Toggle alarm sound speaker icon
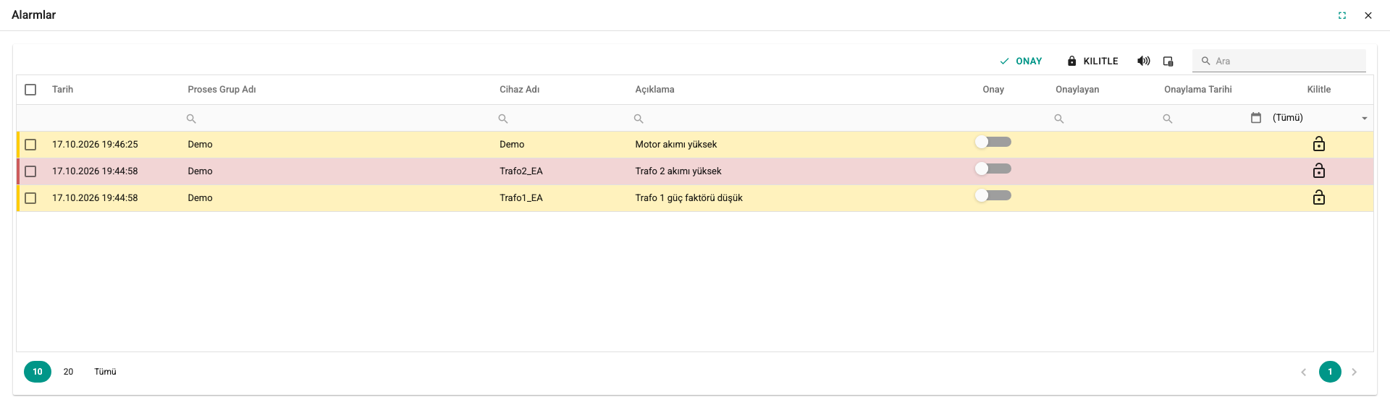Viewport: 1390px width, 405px height. point(1144,61)
